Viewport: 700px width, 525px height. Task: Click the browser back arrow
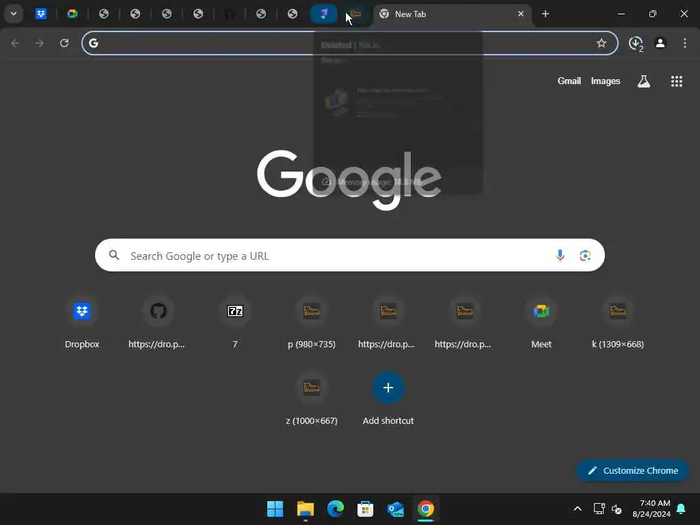coord(15,43)
